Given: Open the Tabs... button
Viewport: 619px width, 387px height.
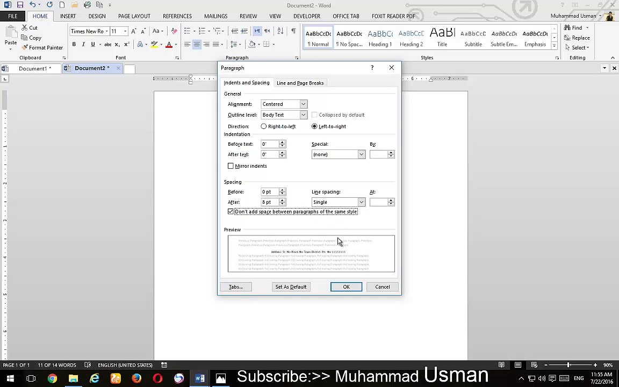Looking at the screenshot, I should click(x=236, y=286).
